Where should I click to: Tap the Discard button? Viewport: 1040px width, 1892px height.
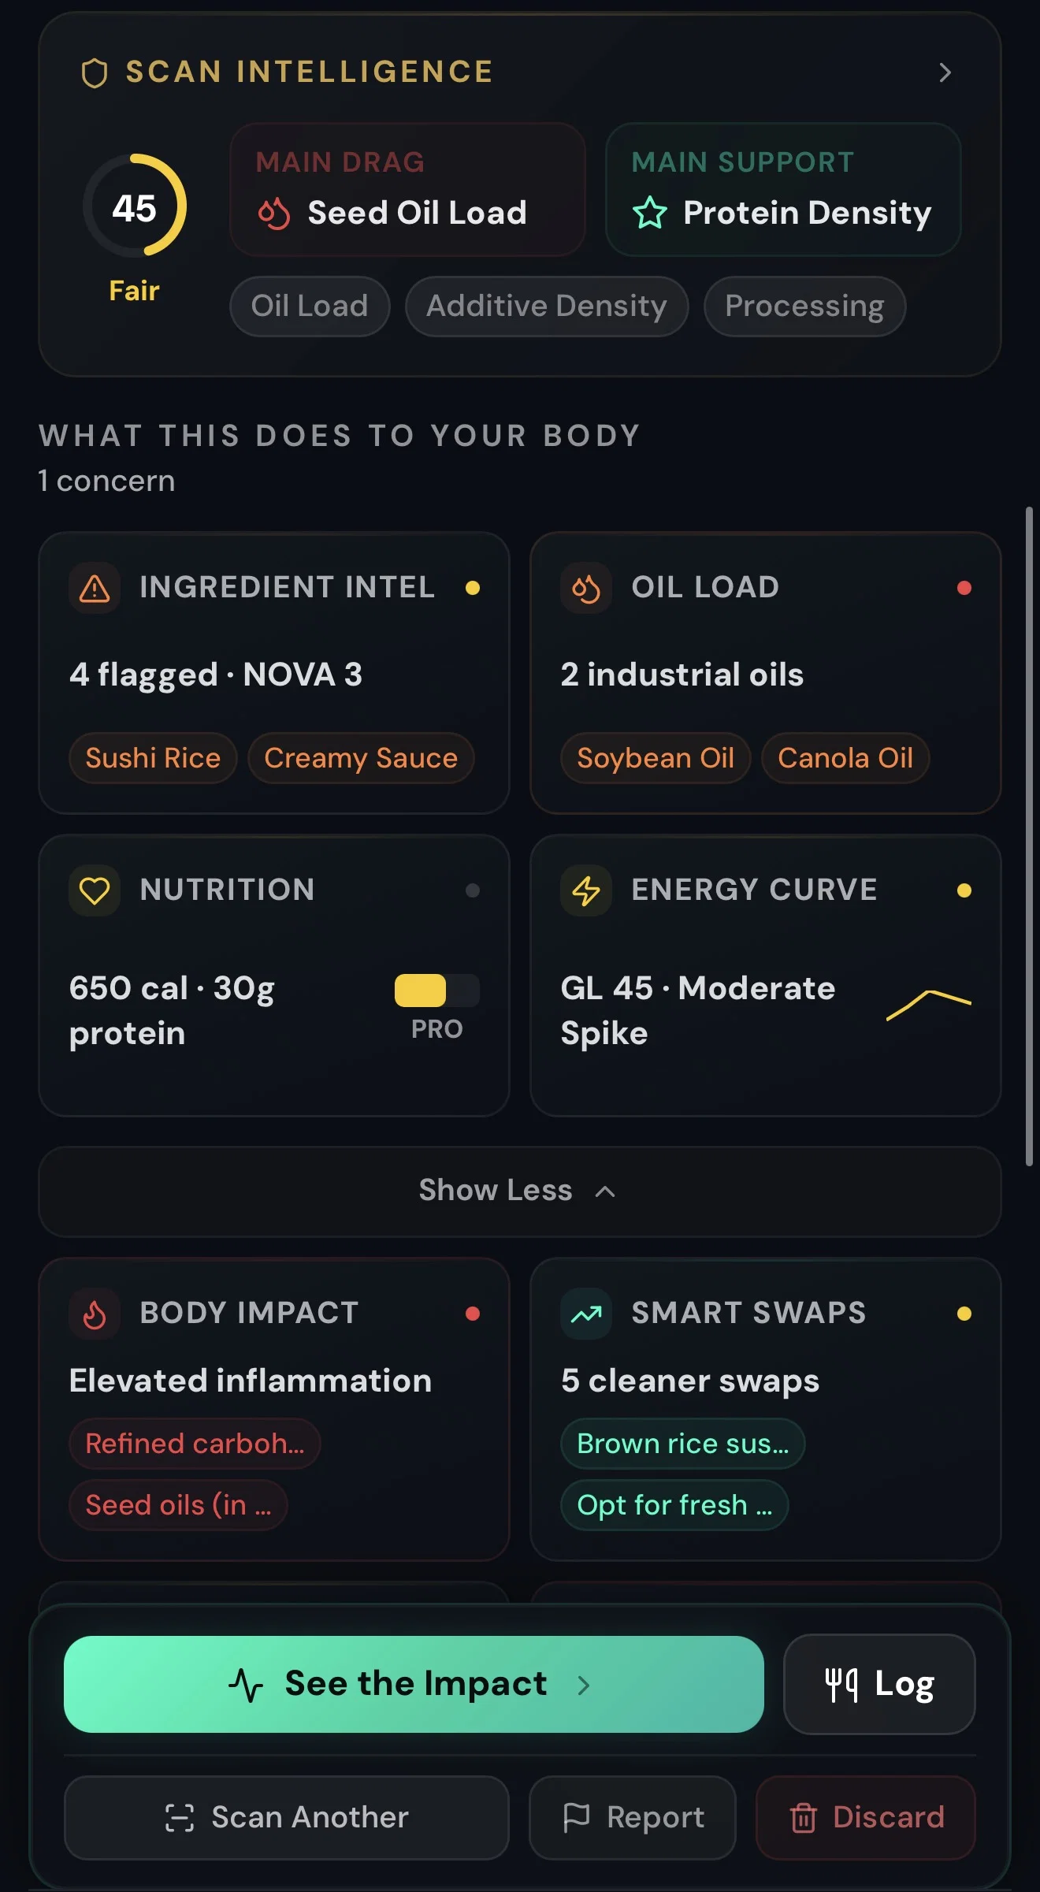point(866,1817)
